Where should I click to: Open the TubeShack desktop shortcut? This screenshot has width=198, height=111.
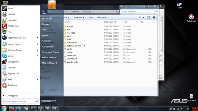tap(191, 18)
